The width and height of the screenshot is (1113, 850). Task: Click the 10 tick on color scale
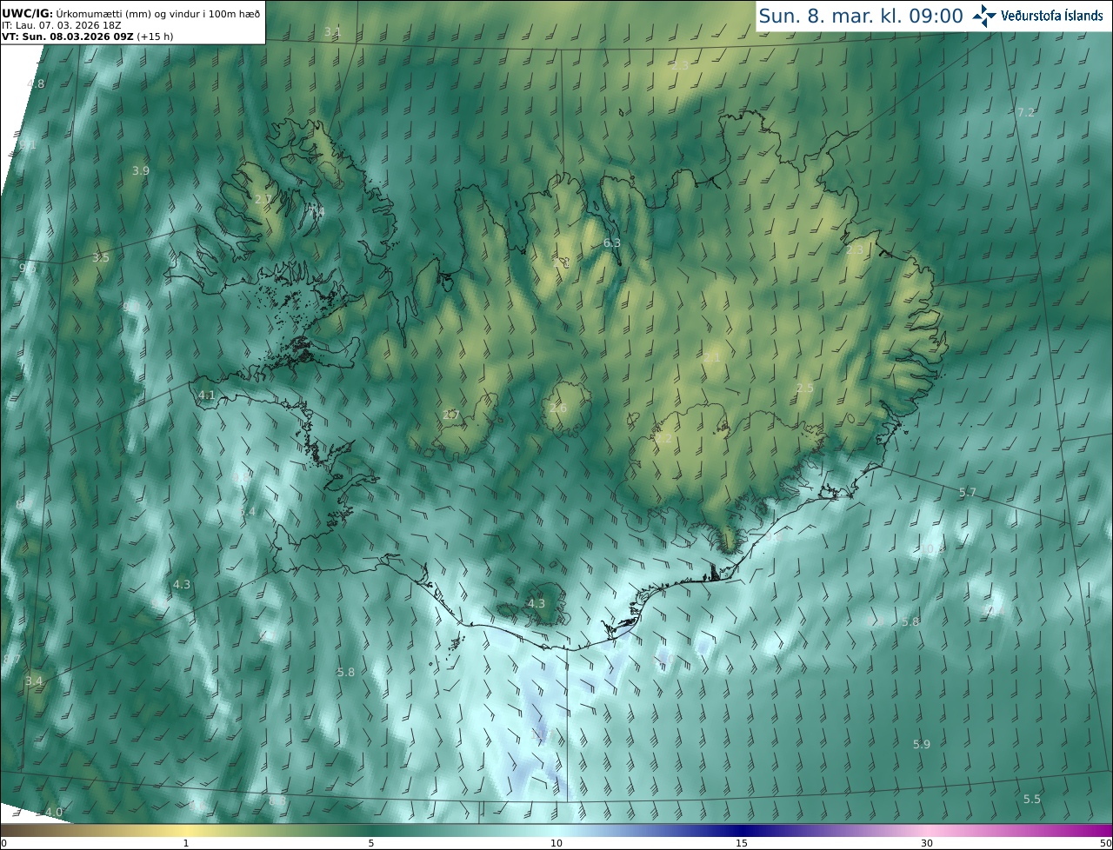click(556, 843)
